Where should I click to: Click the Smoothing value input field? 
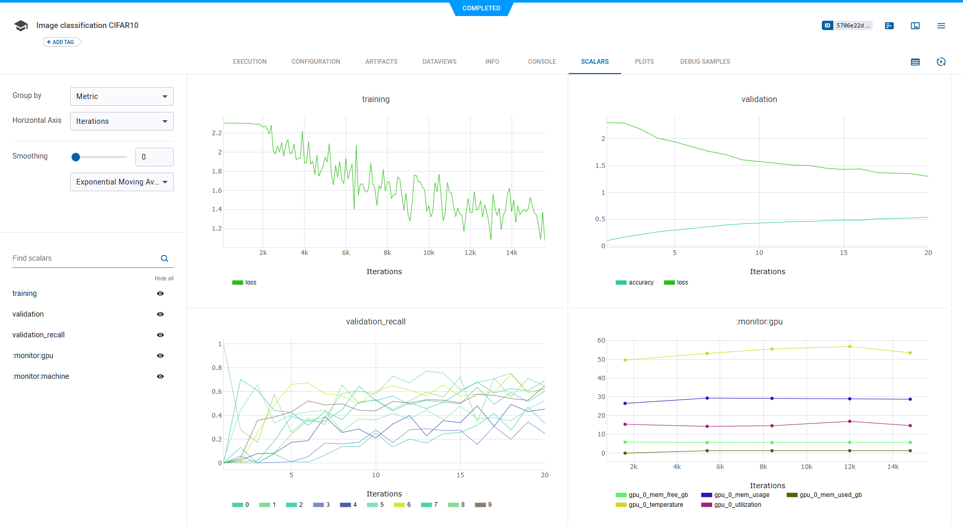pyautogui.click(x=155, y=157)
